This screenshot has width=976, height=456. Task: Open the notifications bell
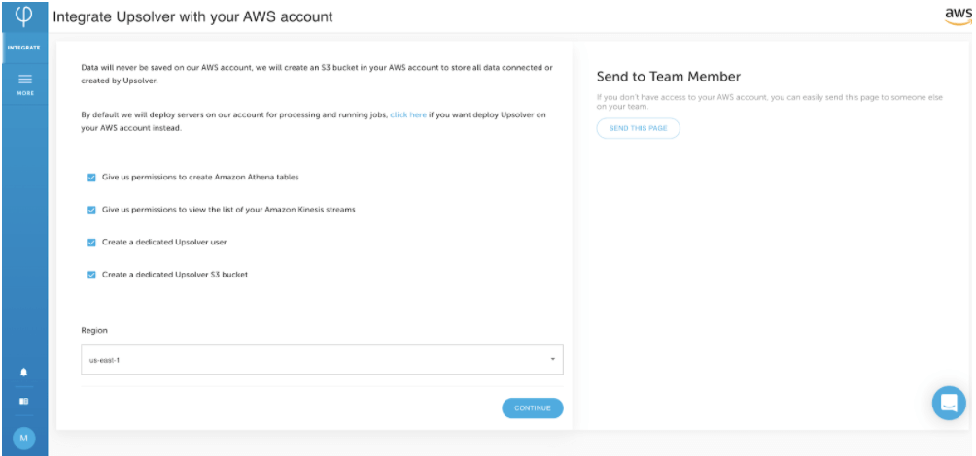pos(24,373)
